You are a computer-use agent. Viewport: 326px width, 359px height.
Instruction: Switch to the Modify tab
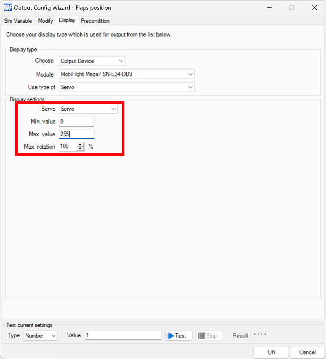point(45,21)
